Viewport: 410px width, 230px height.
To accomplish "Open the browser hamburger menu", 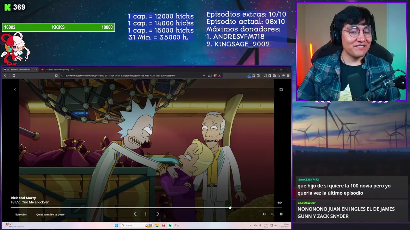I will 288,76.
